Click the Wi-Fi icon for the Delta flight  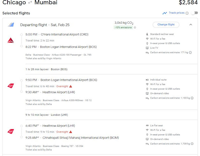click(147, 39)
